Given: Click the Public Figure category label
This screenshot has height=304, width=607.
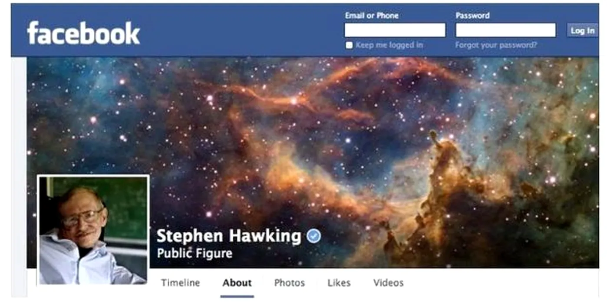Looking at the screenshot, I should point(195,253).
